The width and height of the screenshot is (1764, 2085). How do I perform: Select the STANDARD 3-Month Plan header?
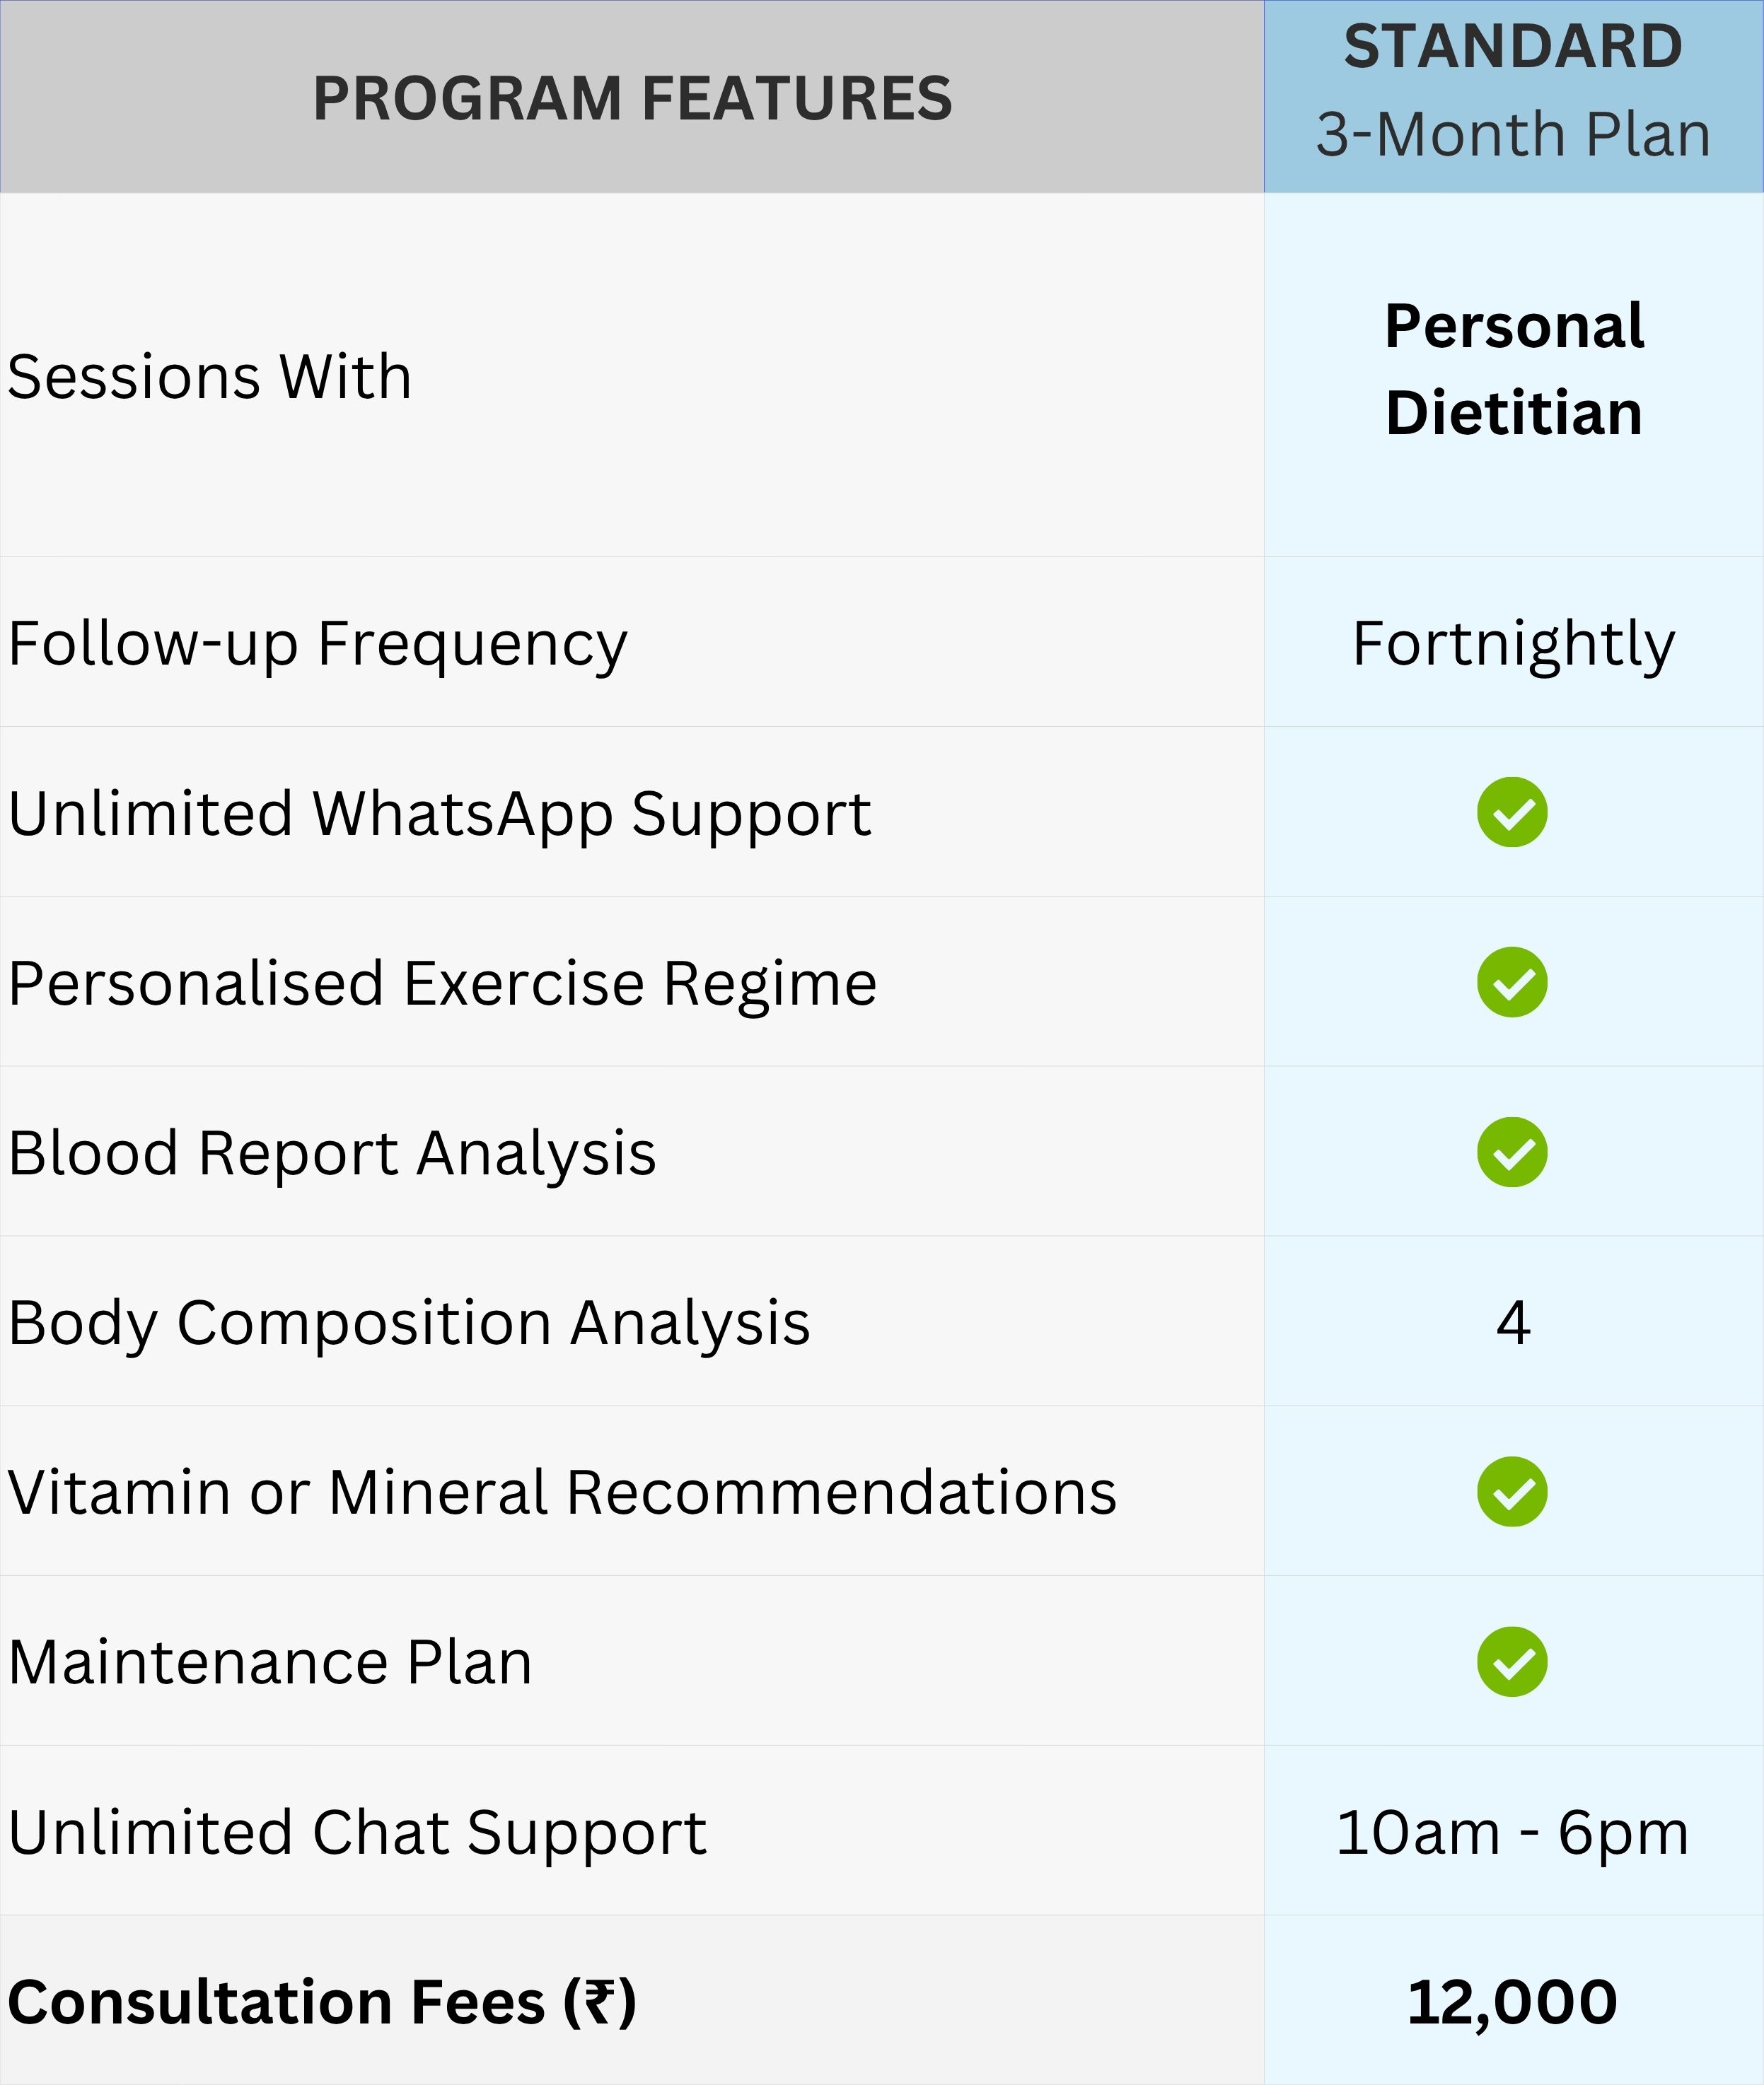pyautogui.click(x=1512, y=92)
